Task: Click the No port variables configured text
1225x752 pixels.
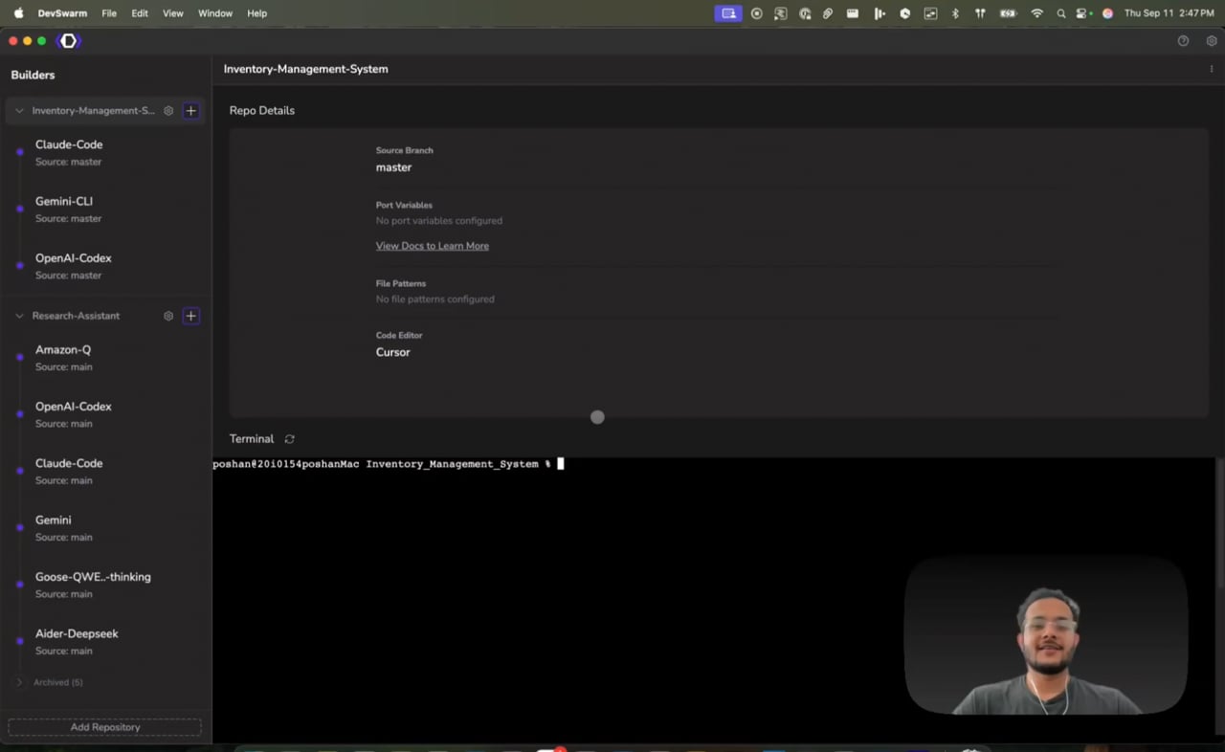Action: point(439,221)
